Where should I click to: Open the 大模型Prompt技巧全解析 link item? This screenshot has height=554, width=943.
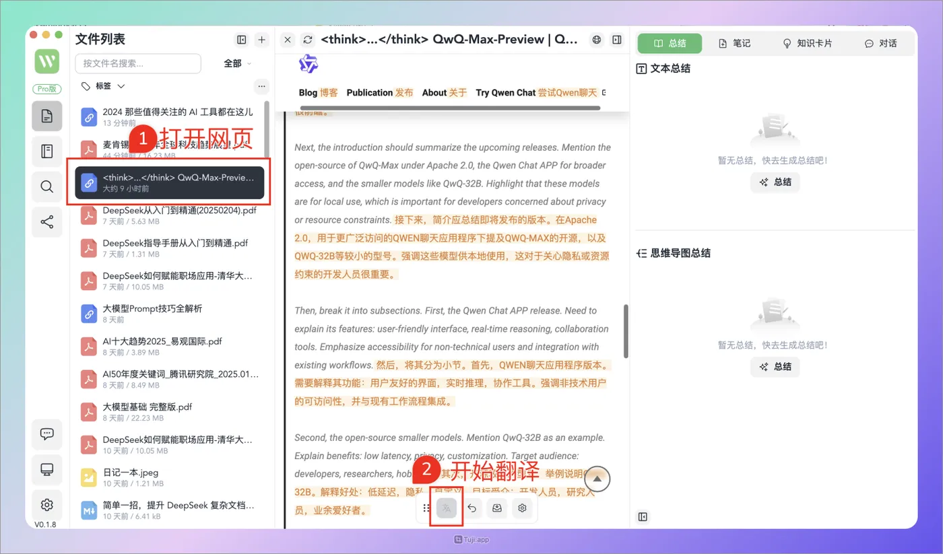point(170,314)
